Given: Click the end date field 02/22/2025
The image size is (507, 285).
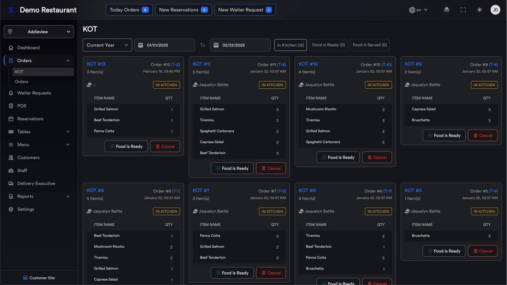Looking at the screenshot, I should 240,45.
